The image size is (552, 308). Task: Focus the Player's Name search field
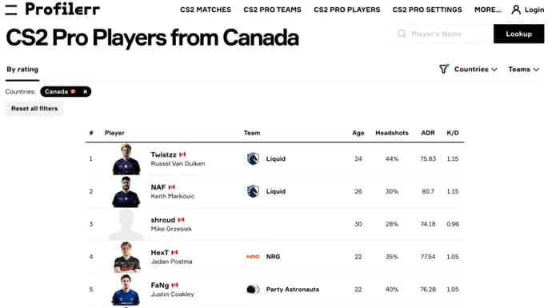point(443,34)
